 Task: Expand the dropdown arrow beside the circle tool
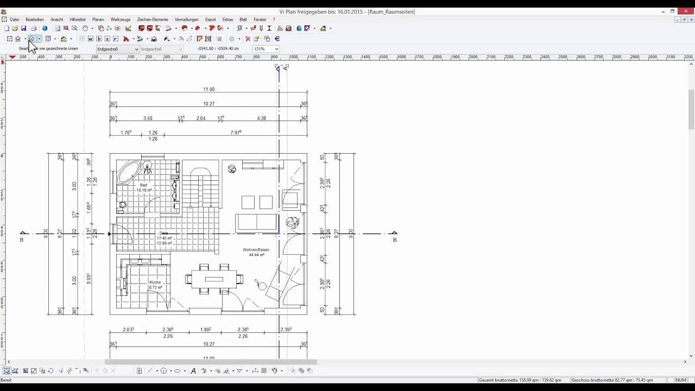170,371
